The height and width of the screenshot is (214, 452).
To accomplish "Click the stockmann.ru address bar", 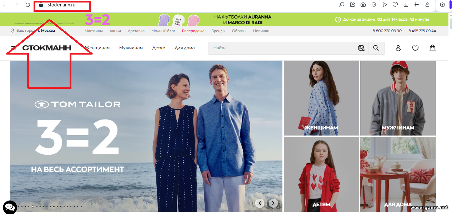I will tap(62, 5).
